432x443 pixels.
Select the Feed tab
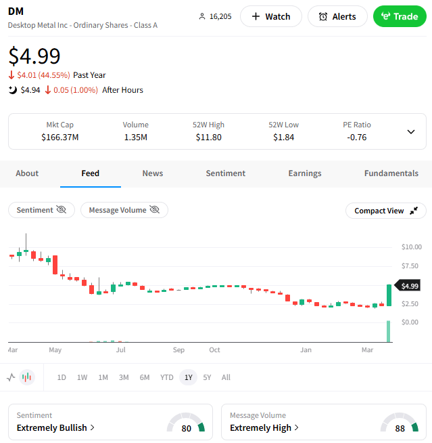click(90, 173)
